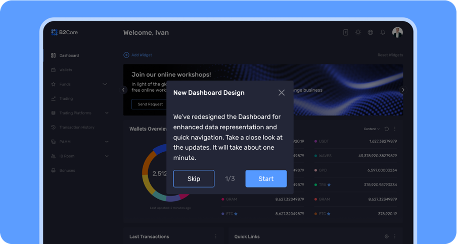Go to next banner slide arrow

[x=403, y=90]
